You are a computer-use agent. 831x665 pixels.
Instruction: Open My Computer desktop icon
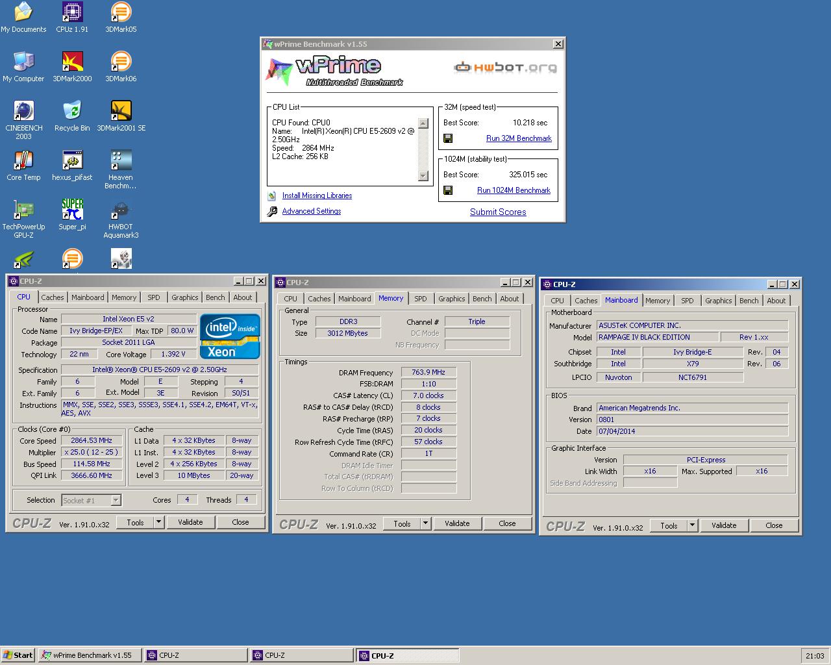23,67
